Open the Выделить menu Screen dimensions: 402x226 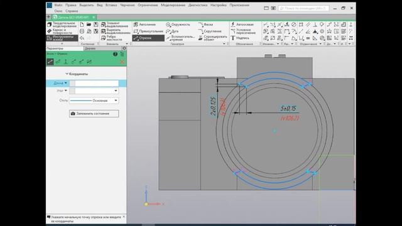click(x=87, y=5)
